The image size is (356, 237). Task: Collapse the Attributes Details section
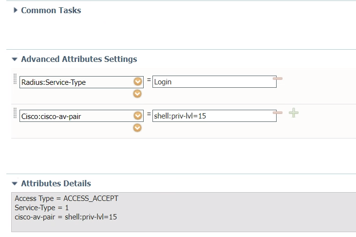coord(15,184)
